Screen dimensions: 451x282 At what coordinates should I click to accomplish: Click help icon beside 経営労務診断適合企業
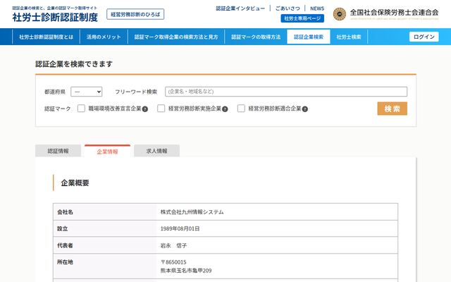tap(305, 109)
